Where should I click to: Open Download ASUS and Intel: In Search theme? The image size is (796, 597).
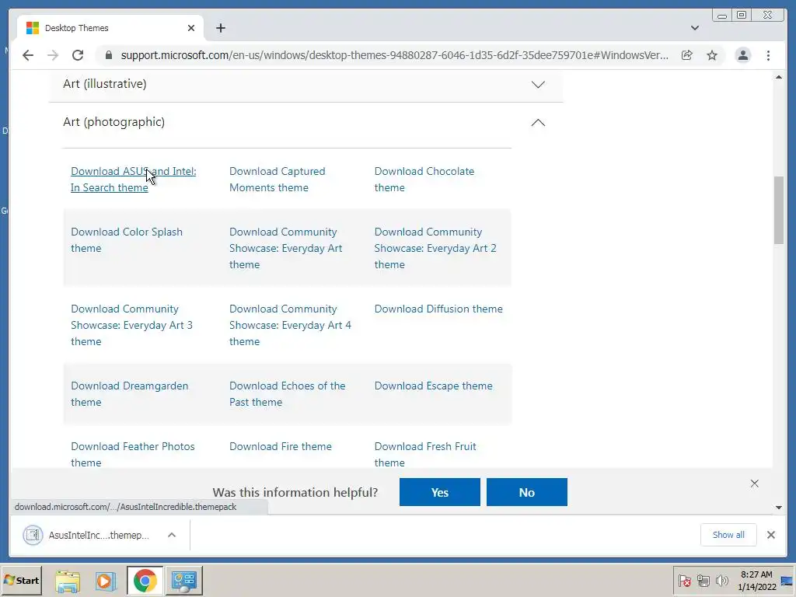134,180
